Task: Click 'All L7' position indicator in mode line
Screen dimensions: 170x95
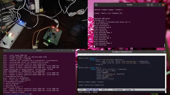Action: (105, 90)
